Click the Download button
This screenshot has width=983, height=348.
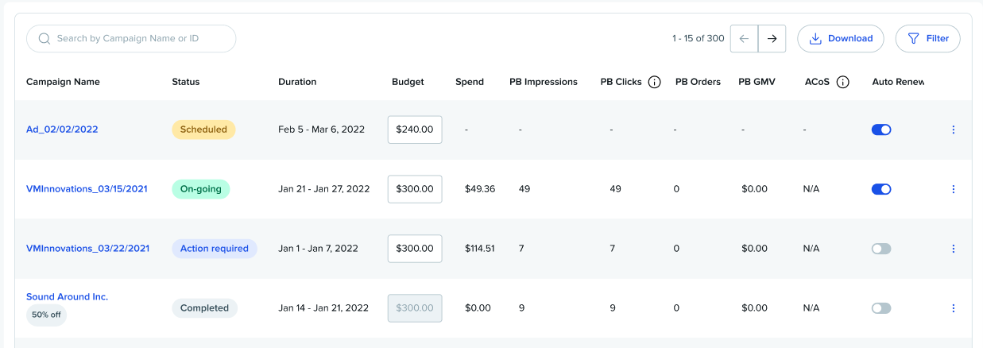[840, 38]
